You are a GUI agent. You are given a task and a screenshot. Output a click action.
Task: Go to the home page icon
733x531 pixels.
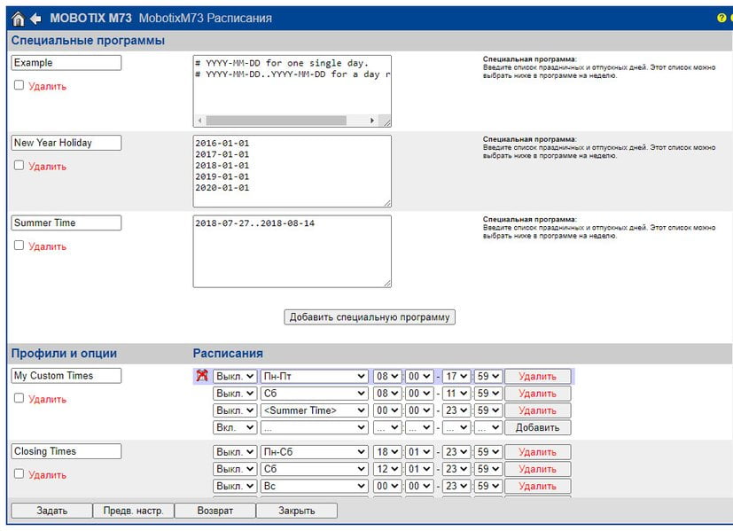click(x=18, y=19)
